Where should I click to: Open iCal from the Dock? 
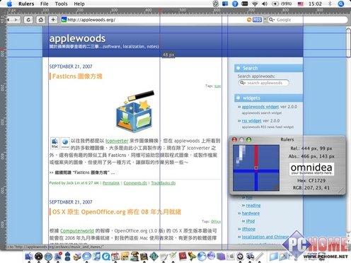click(115, 257)
